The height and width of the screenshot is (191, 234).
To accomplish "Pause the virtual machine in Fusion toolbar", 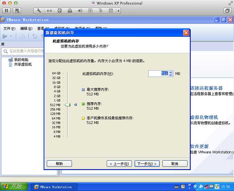I will [7, 11].
